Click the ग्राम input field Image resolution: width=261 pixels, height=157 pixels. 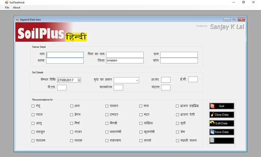pos(179,55)
